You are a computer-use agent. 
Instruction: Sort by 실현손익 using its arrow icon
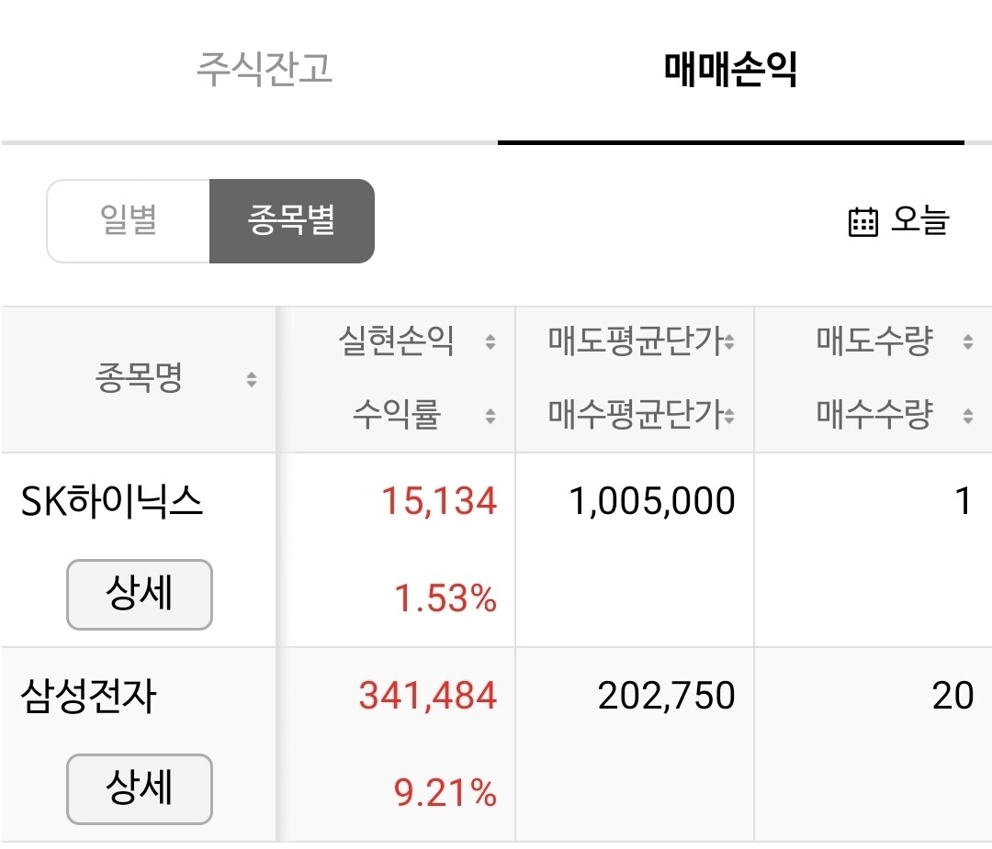click(x=490, y=342)
